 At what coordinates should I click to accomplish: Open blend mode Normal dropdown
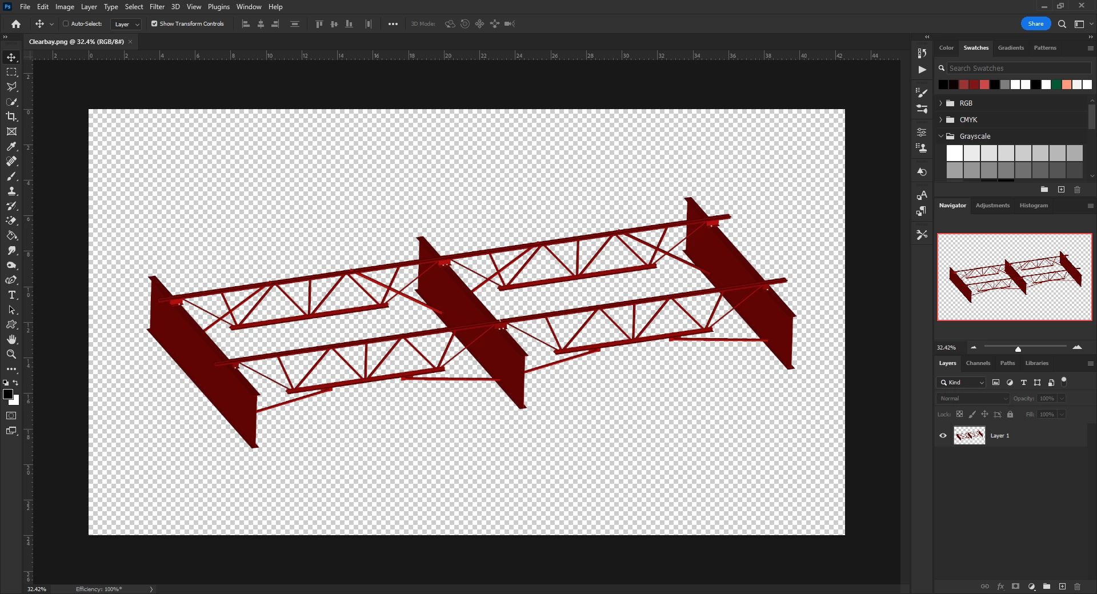974,399
